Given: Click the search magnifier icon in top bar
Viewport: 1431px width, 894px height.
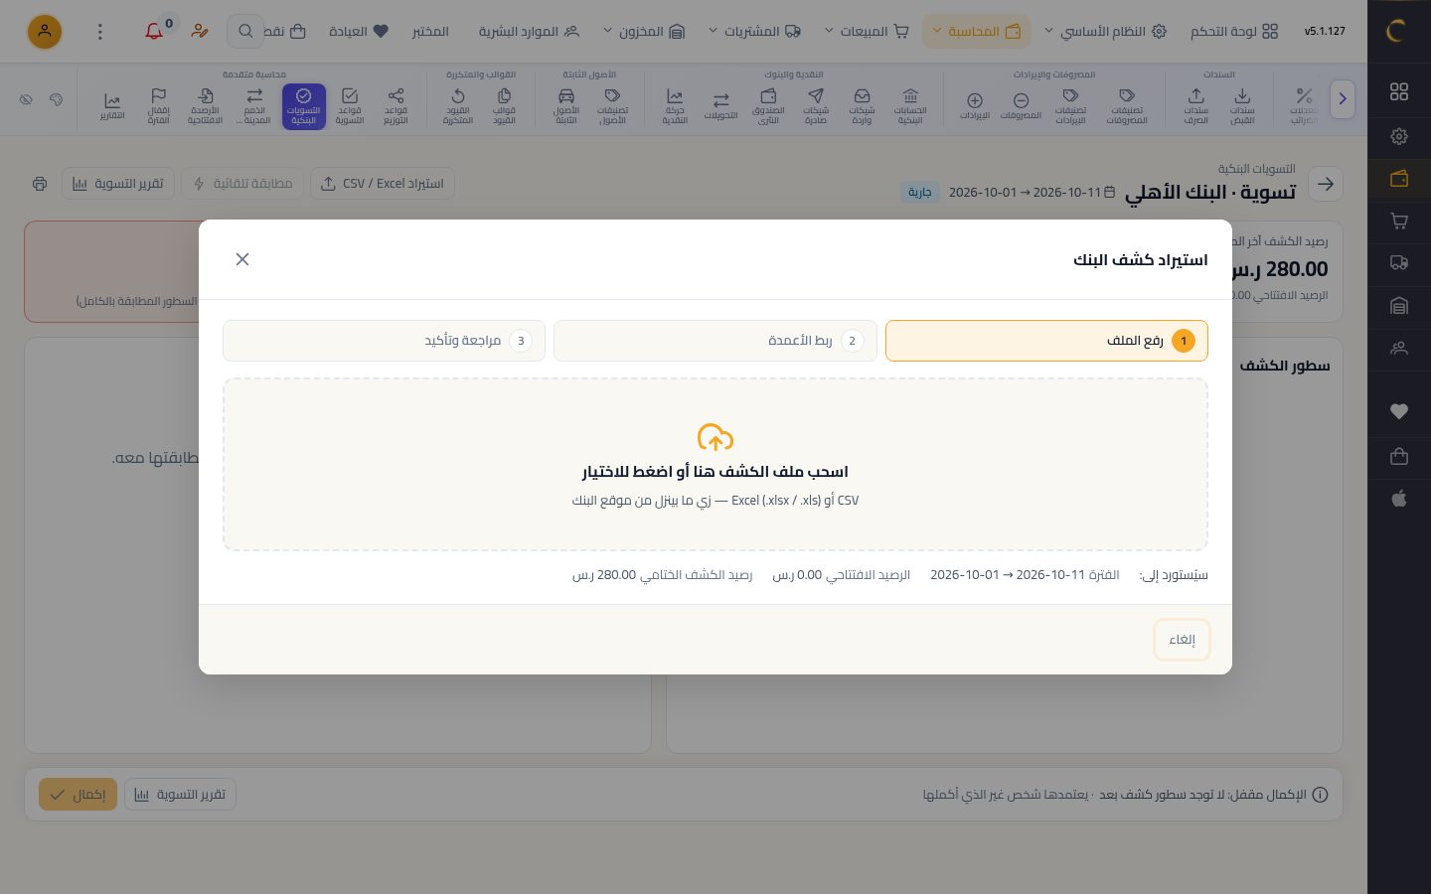Looking at the screenshot, I should [244, 32].
